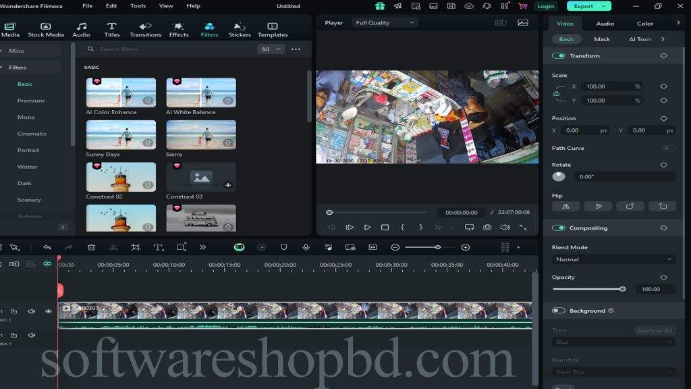Flip the clip horizontally
Image resolution: width=691 pixels, height=389 pixels.
coord(565,207)
